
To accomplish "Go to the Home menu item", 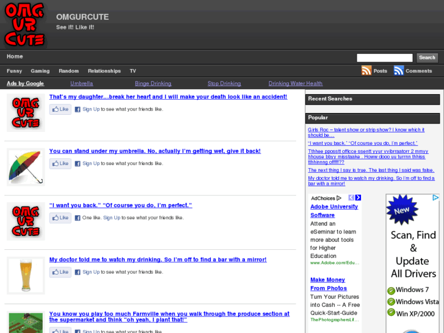I will (x=15, y=57).
